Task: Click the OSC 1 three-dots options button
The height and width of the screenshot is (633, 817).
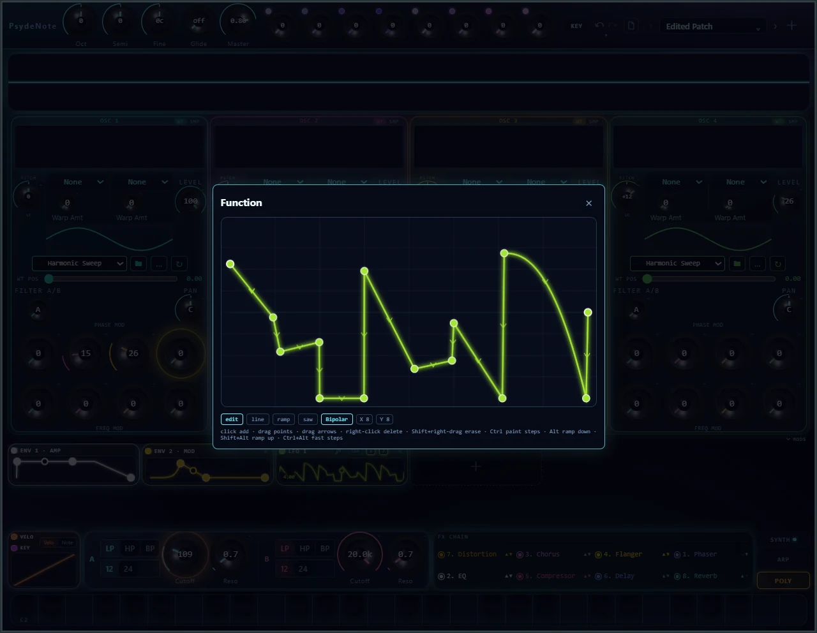Action: click(x=159, y=264)
